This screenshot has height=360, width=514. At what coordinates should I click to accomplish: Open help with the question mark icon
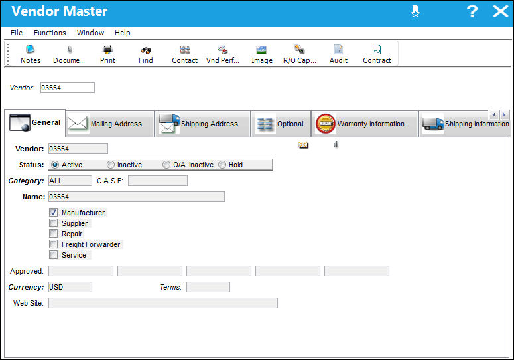coord(472,11)
